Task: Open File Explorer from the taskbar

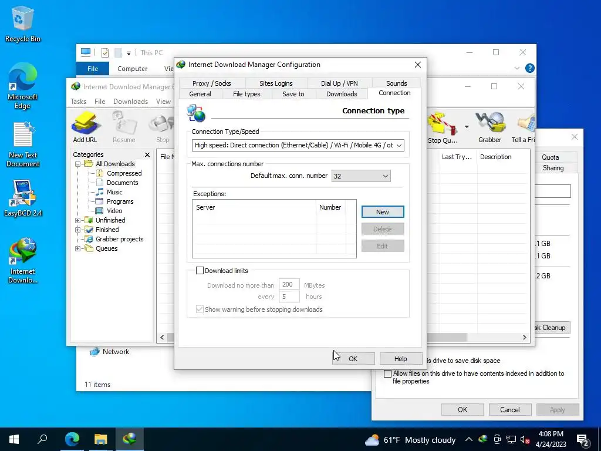Action: click(101, 439)
